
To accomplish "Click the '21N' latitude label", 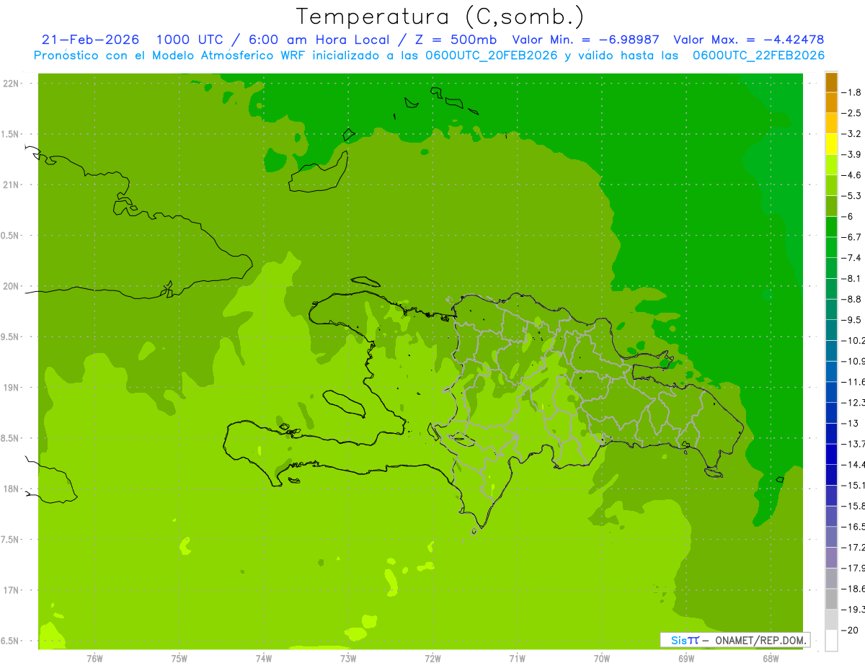I will pyautogui.click(x=11, y=185).
